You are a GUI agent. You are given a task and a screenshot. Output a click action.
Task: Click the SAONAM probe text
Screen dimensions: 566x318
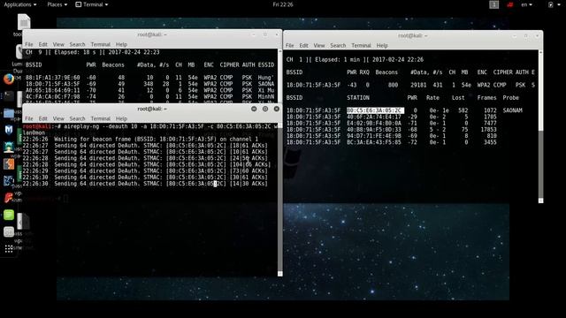tap(513, 110)
